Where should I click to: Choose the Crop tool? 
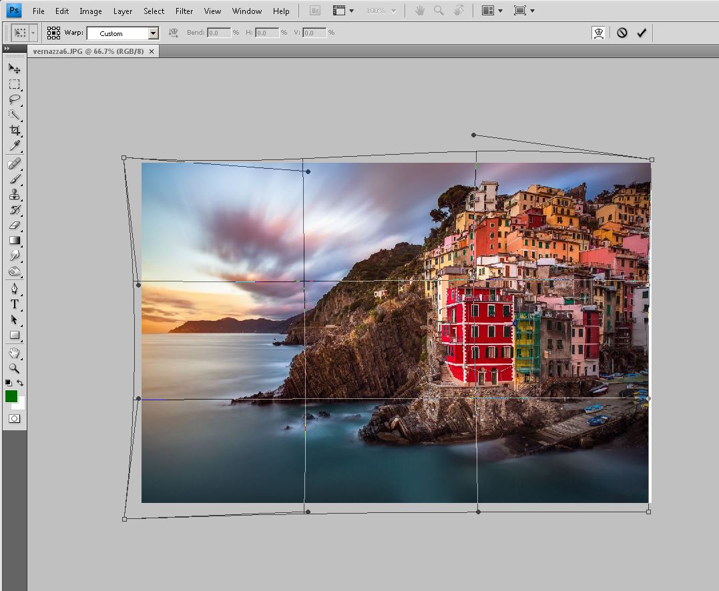coord(14,130)
